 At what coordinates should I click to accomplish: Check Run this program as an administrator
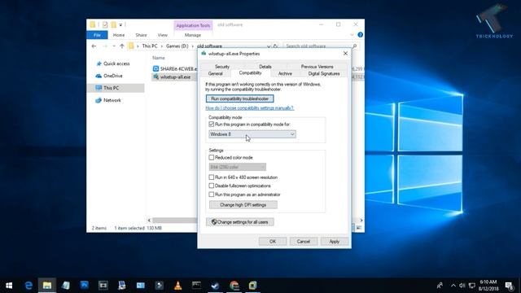(212, 195)
